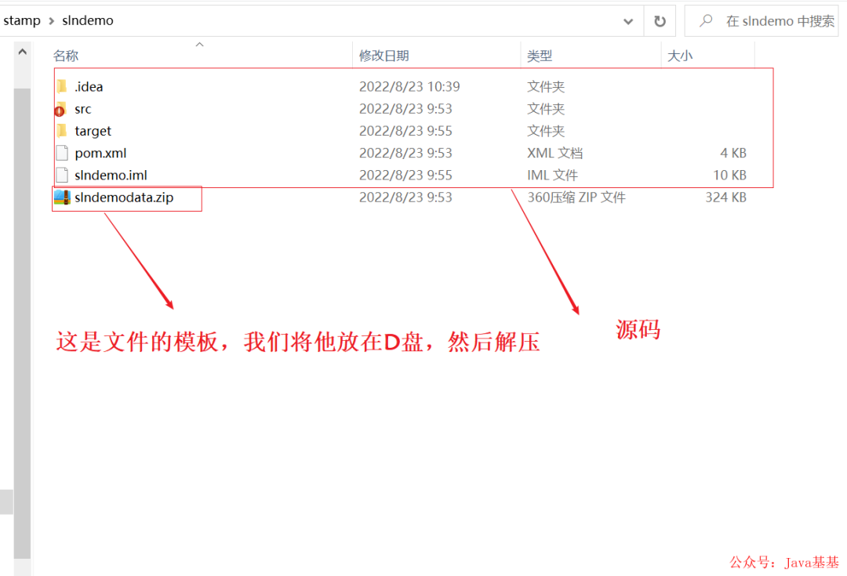Open the src folder icon
Screen dimensions: 847x576
(62, 109)
